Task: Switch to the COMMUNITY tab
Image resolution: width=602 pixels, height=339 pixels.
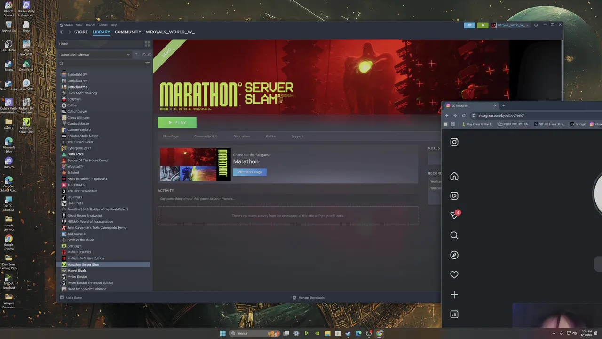Action: point(128,32)
